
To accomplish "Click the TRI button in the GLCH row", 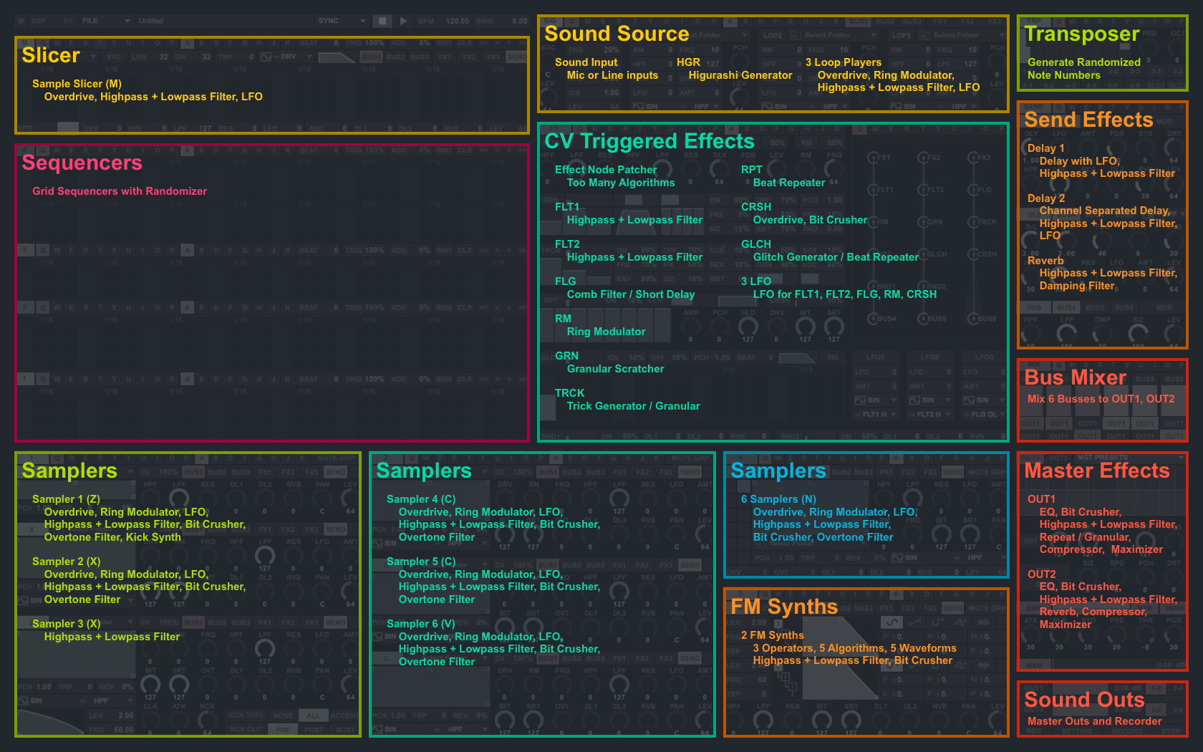I will pos(833,357).
